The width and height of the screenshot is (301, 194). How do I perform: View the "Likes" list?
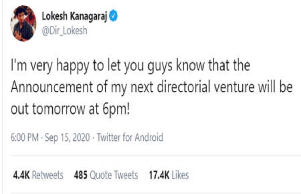[180, 175]
